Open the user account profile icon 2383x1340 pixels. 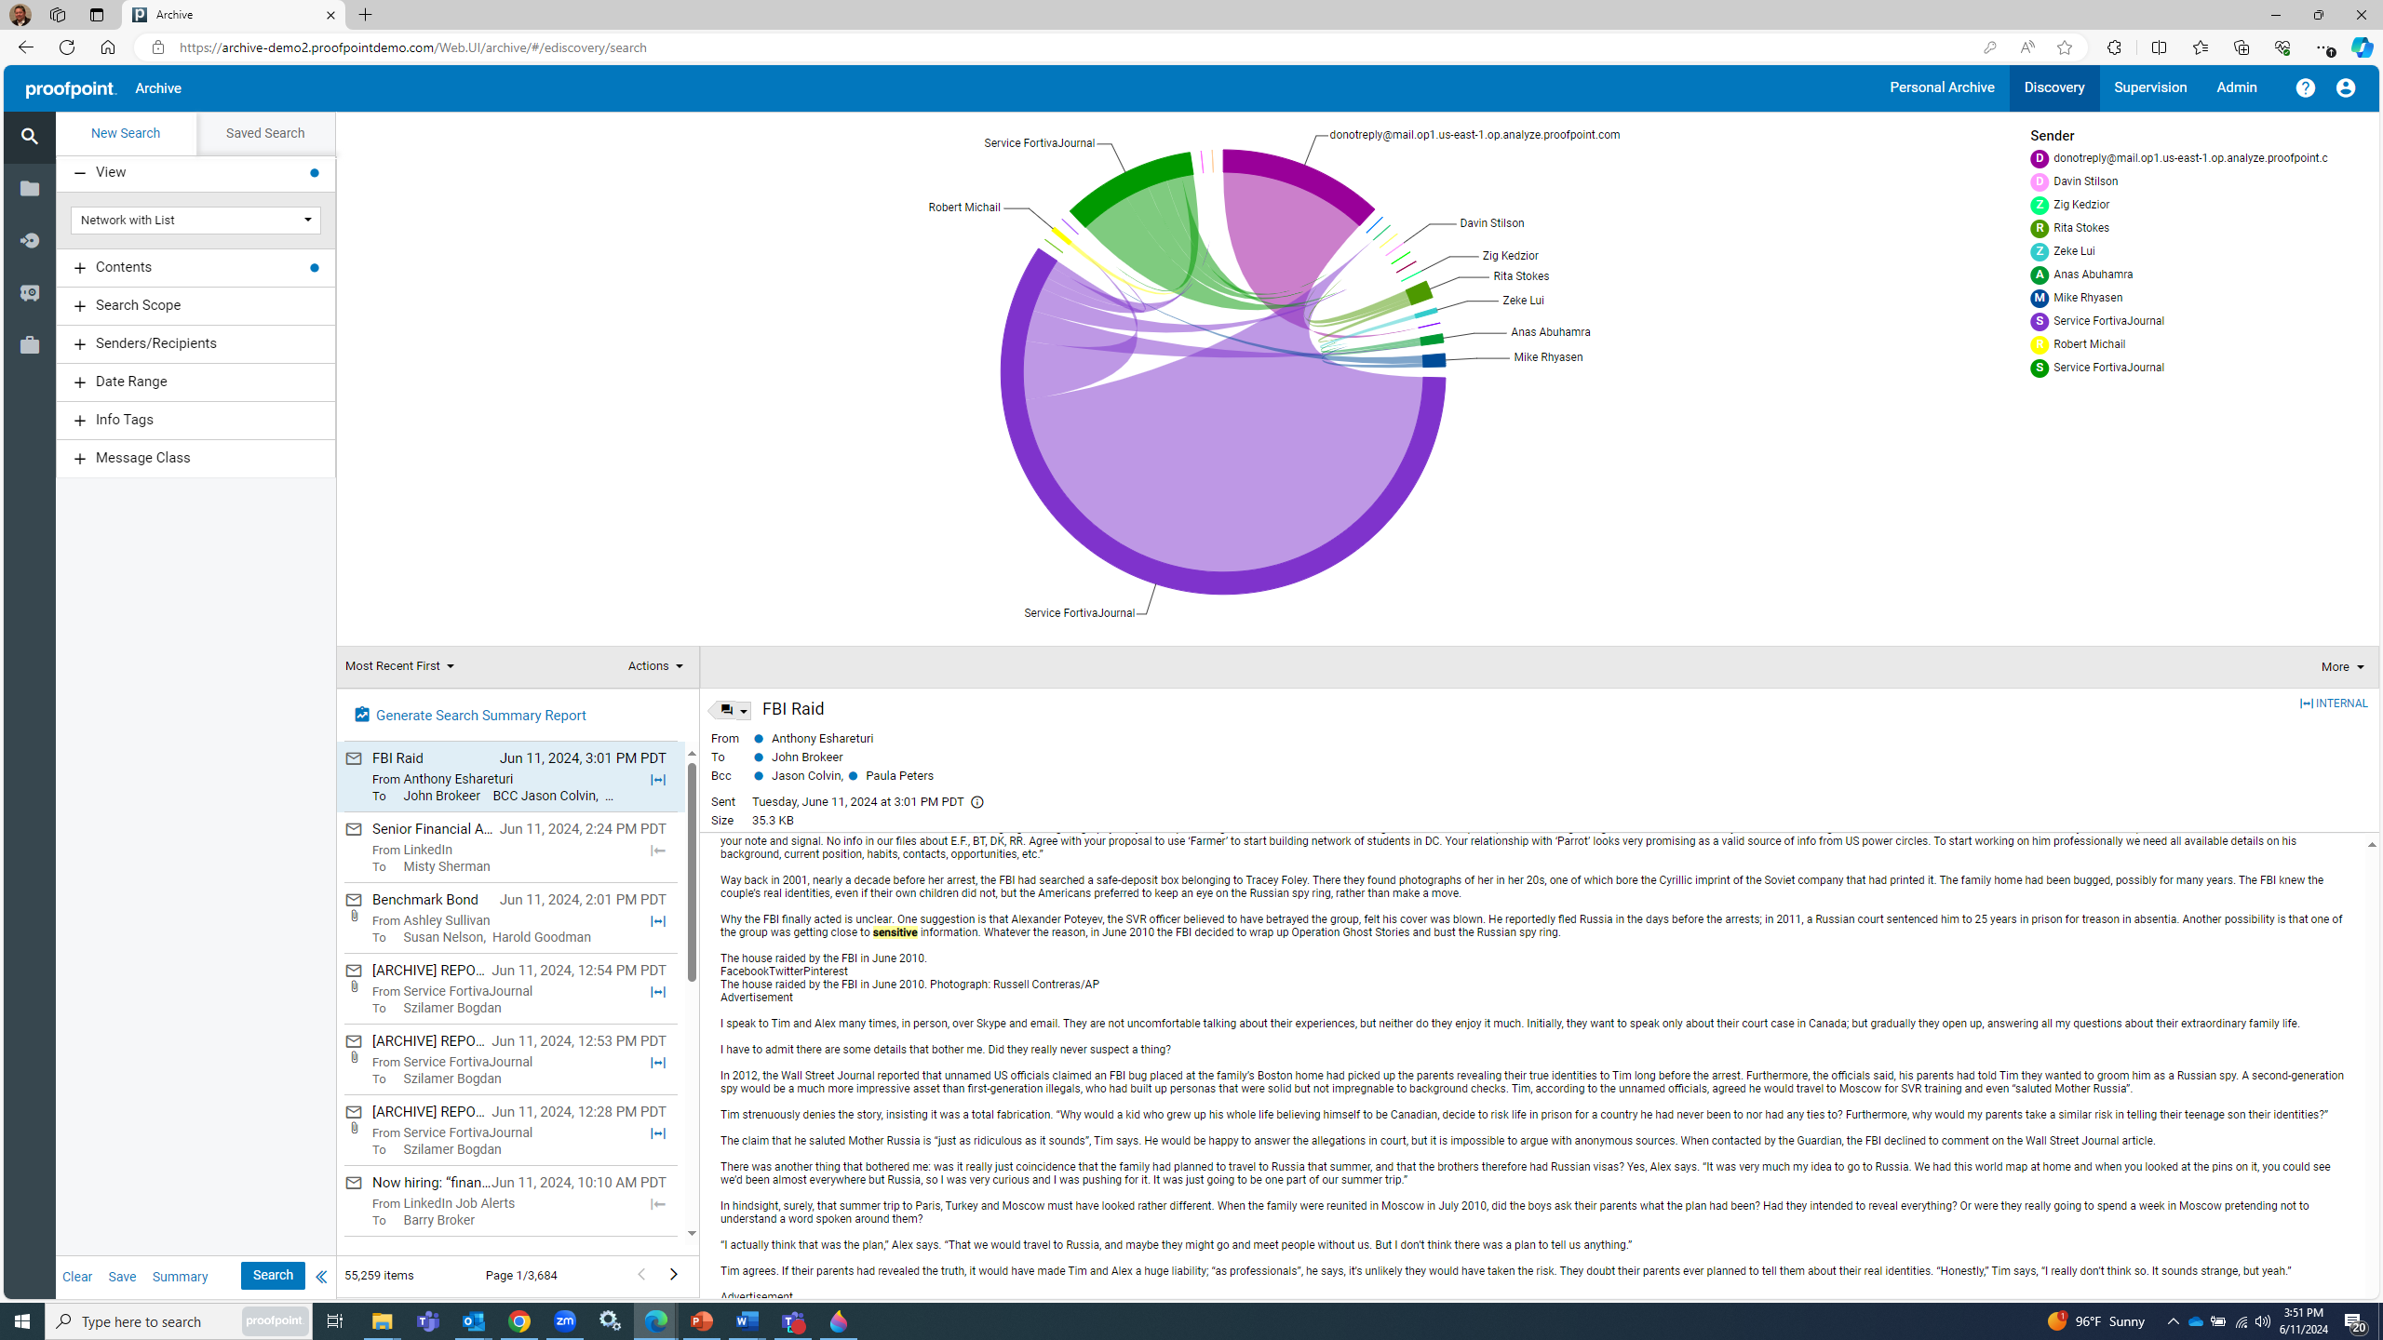(2346, 88)
